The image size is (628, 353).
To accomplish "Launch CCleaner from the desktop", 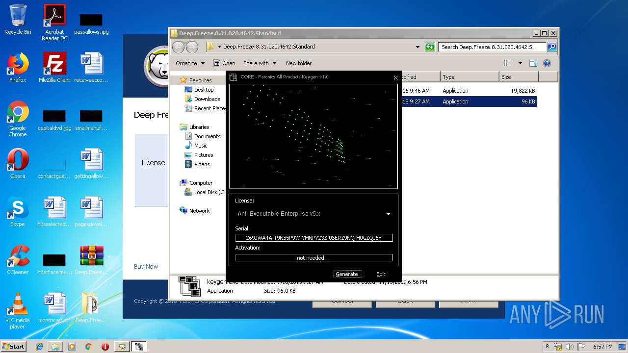I will click(18, 260).
